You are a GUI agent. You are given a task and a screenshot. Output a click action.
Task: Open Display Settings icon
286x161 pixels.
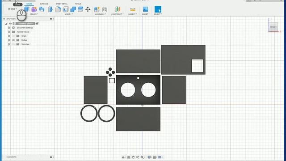click(x=149, y=157)
